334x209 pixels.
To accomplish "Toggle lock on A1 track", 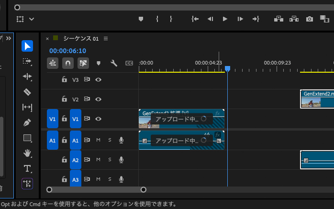I will point(64,140).
